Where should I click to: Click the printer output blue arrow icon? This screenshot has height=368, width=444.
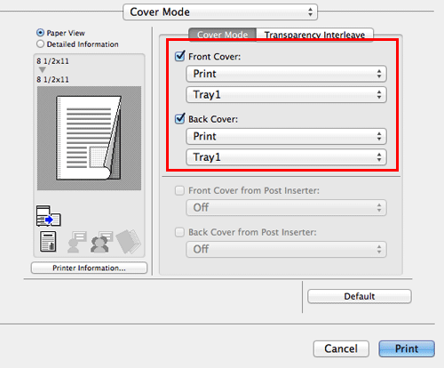49,216
